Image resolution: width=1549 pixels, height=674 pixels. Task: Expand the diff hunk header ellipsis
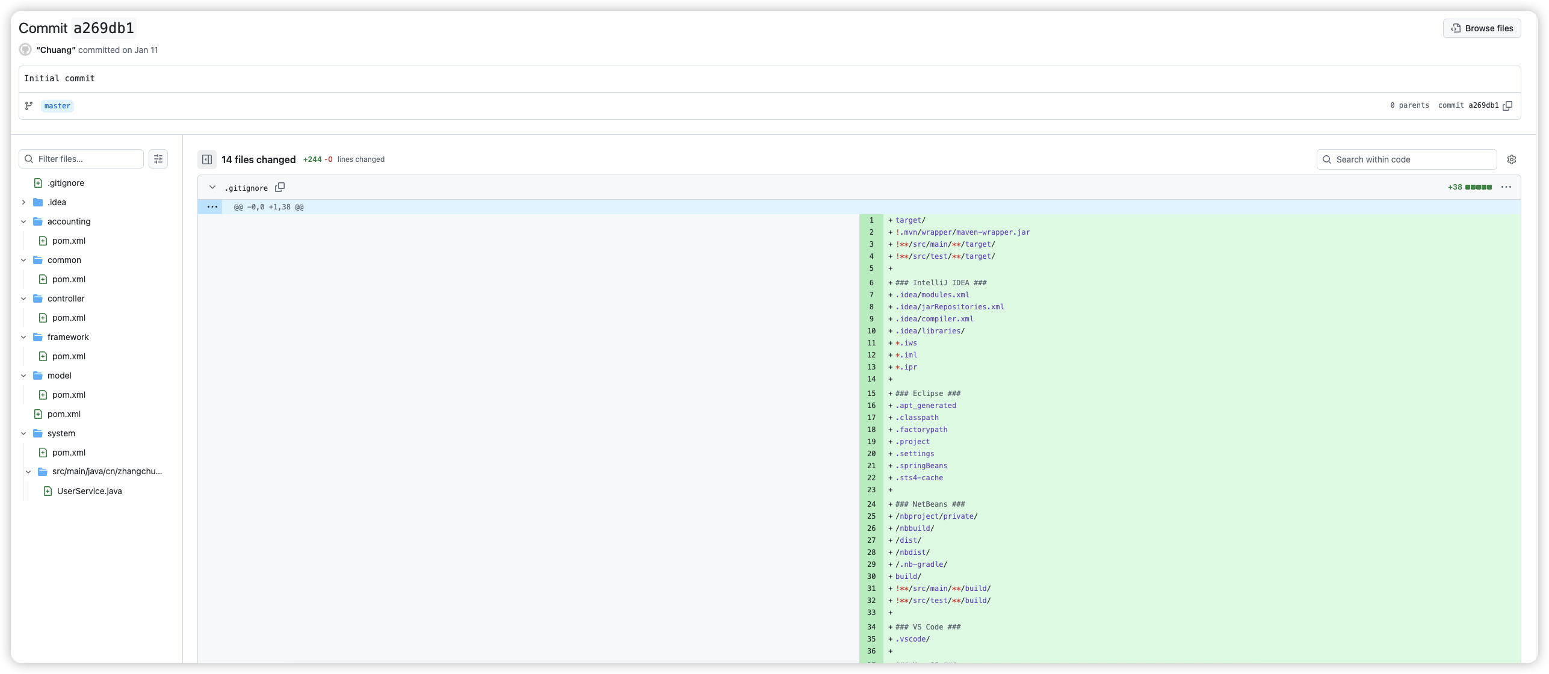pyautogui.click(x=212, y=207)
